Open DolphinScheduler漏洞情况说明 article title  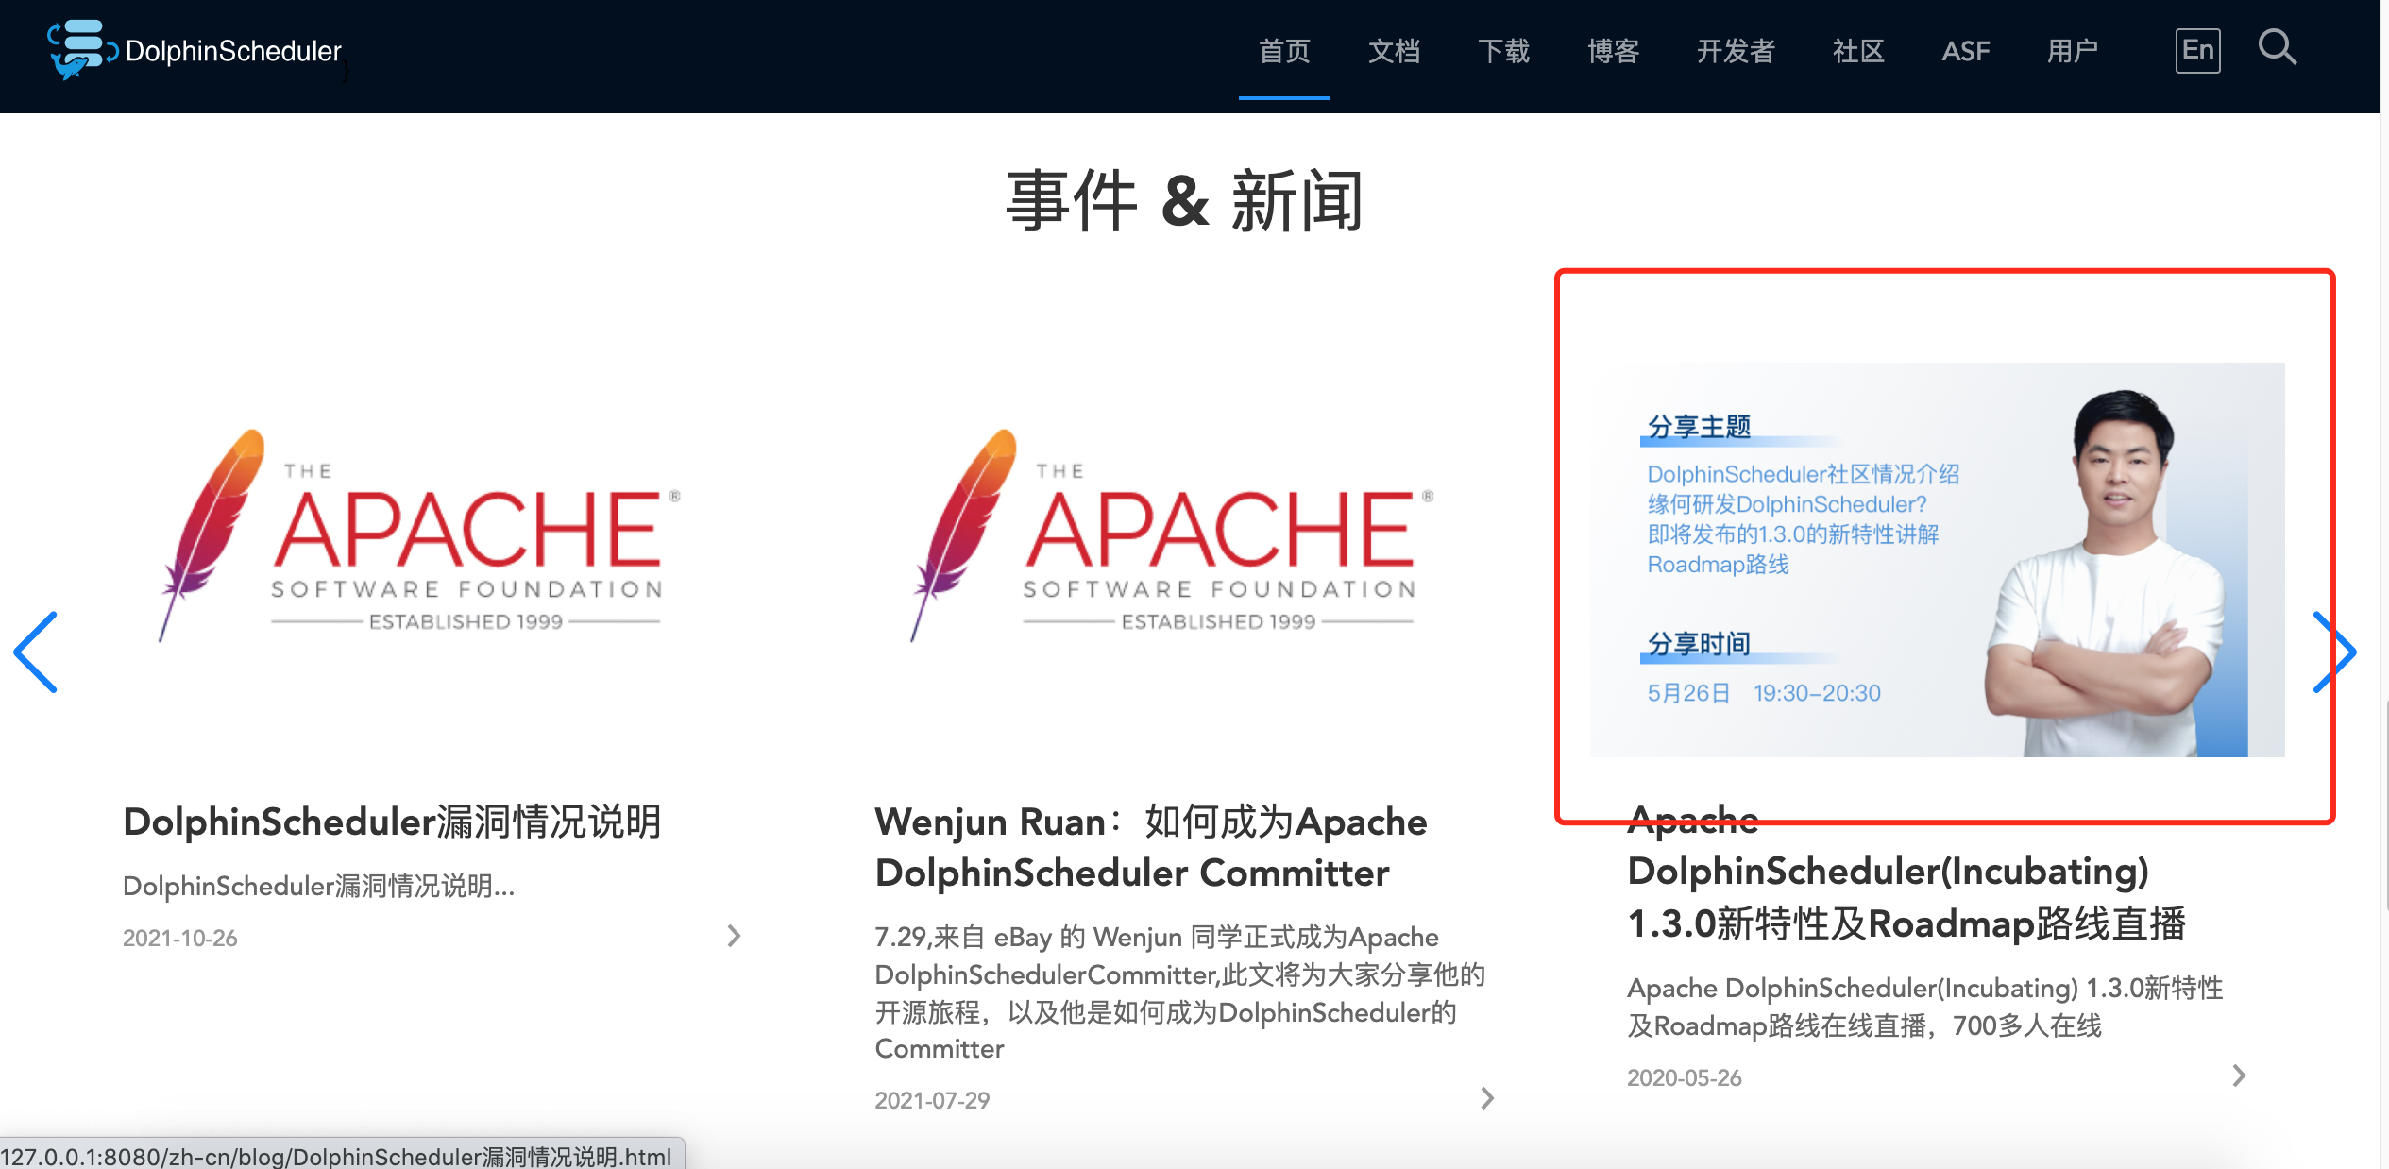392,822
